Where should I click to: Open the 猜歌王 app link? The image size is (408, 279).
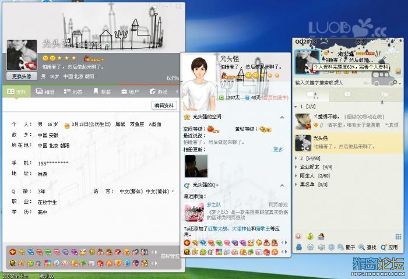click(x=263, y=228)
